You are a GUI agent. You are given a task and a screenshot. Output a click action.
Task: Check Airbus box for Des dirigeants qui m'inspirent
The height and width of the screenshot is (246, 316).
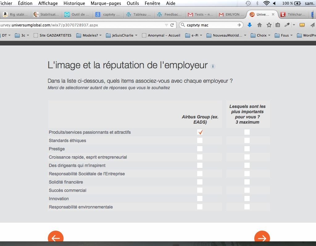pos(200,165)
